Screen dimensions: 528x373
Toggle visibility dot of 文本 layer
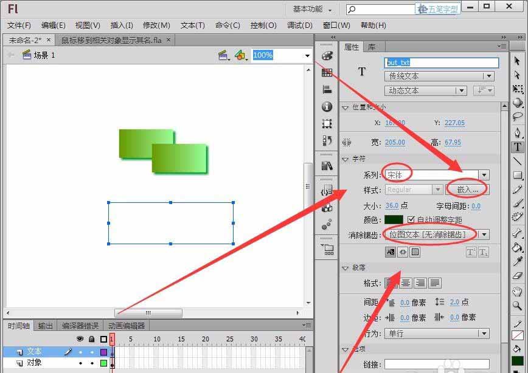(80, 352)
